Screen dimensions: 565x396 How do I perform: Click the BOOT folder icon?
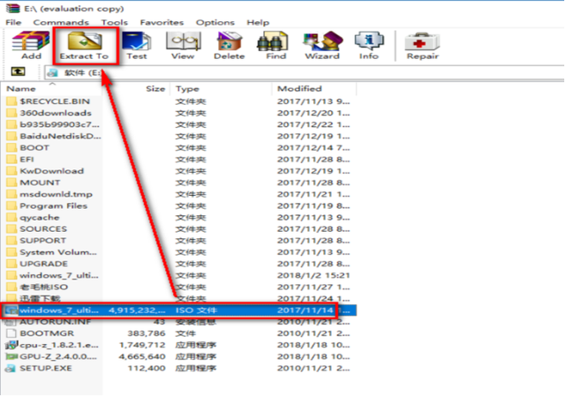click(x=11, y=147)
